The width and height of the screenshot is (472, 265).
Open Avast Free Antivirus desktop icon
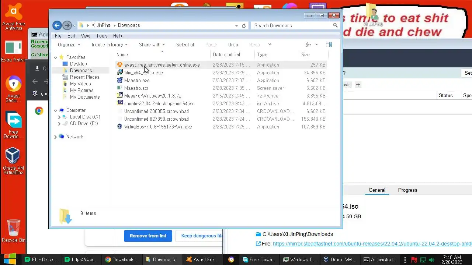14,17
